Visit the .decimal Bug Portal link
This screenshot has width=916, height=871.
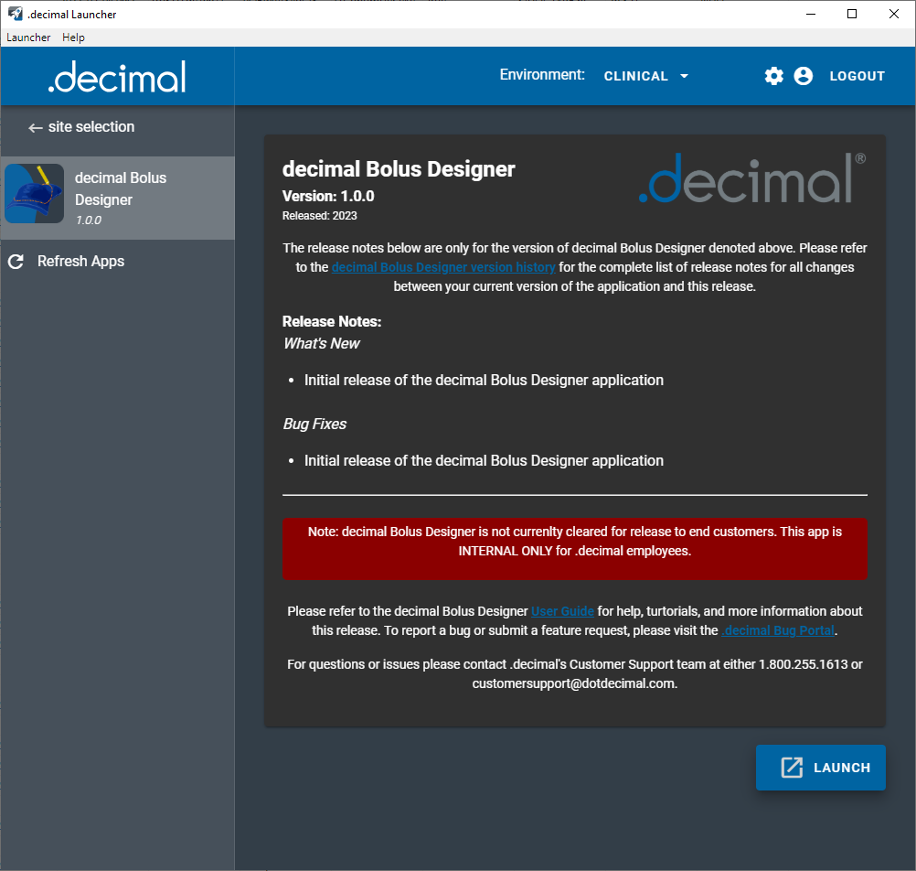pos(778,630)
